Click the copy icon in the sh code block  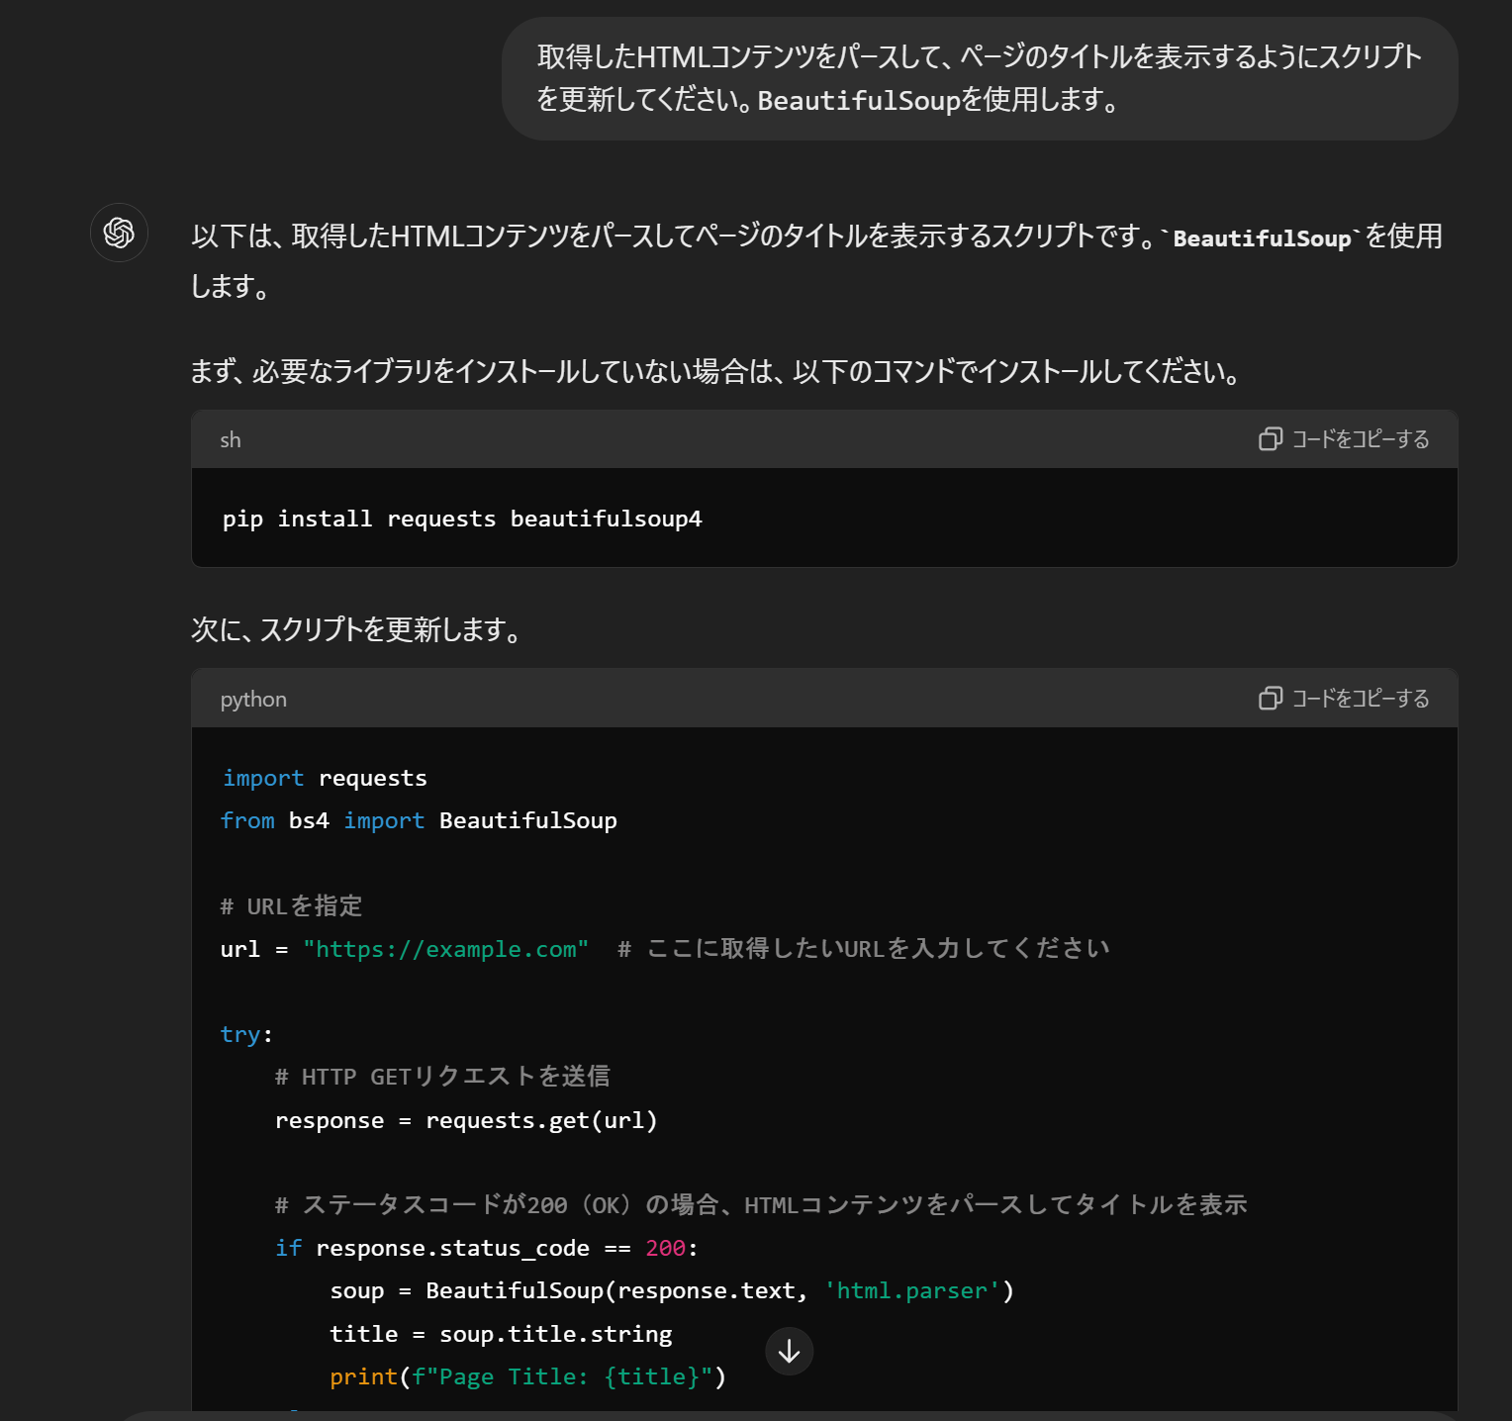click(x=1270, y=439)
